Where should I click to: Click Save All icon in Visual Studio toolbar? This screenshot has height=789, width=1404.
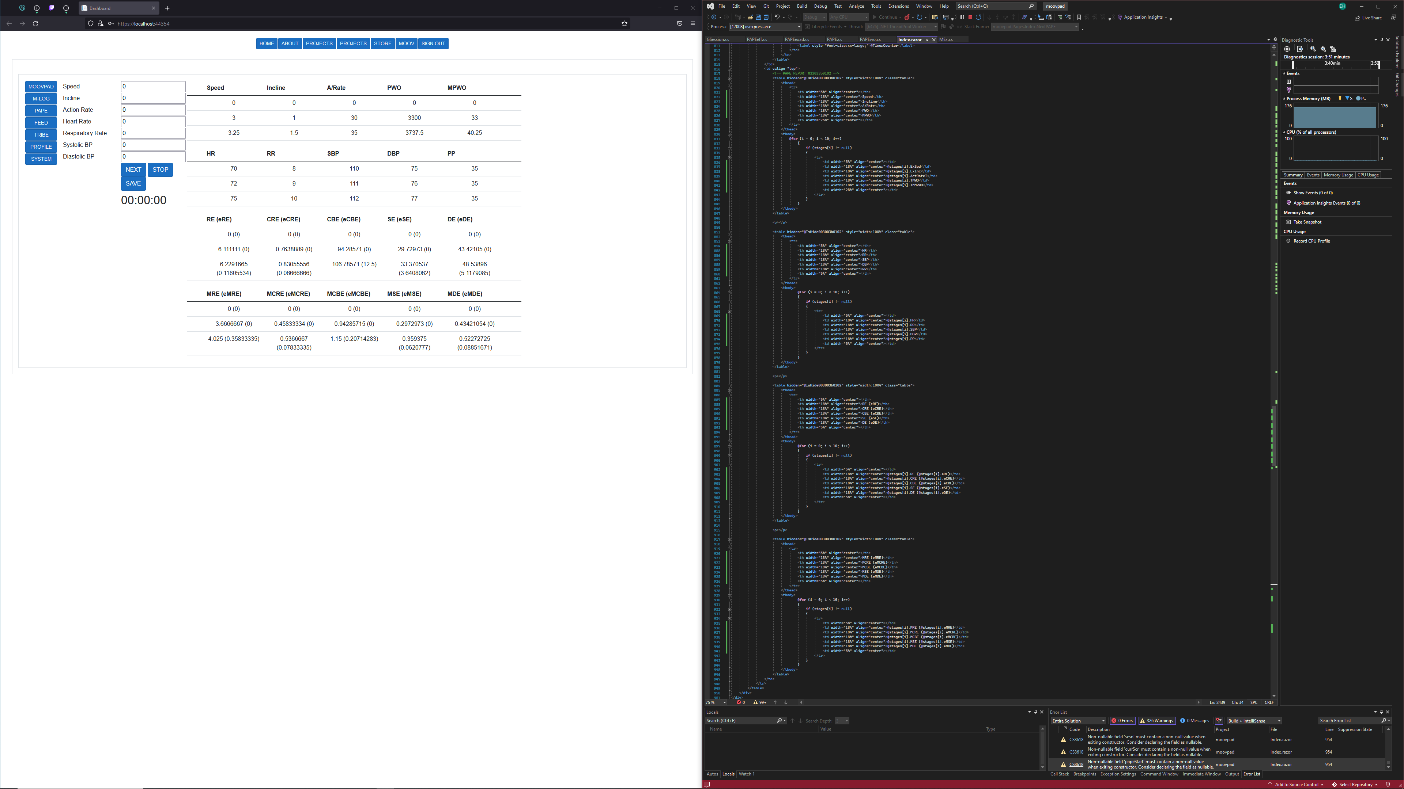tap(766, 18)
